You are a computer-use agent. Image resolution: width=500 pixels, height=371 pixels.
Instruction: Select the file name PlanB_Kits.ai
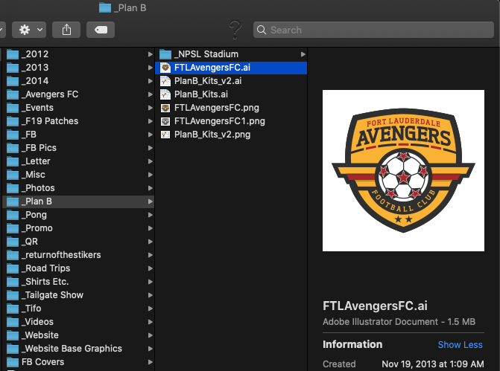tap(201, 94)
